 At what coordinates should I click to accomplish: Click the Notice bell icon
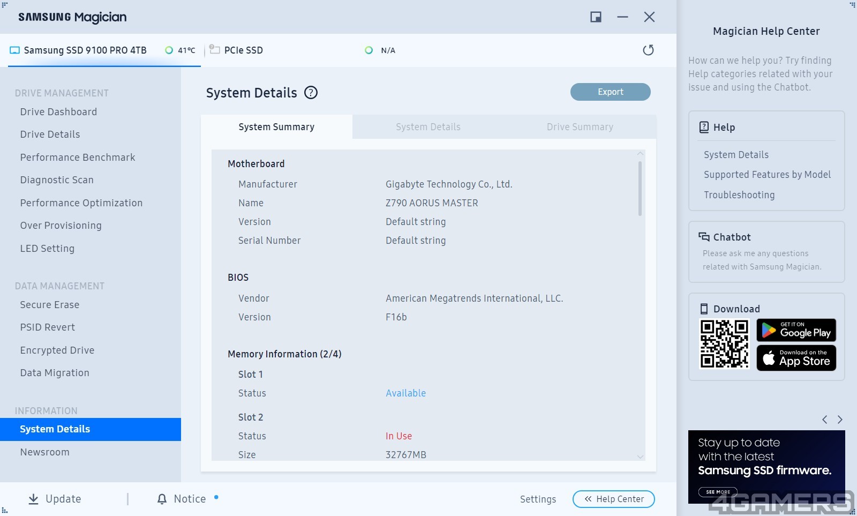tap(162, 499)
